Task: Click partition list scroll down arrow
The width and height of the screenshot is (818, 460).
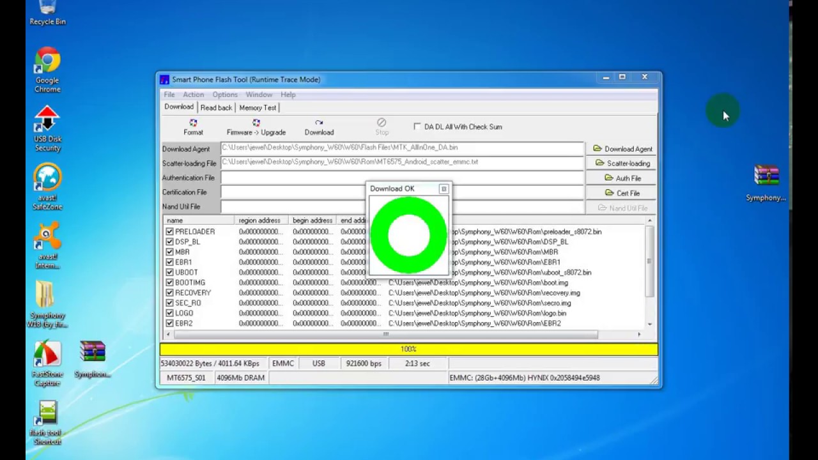Action: click(650, 324)
